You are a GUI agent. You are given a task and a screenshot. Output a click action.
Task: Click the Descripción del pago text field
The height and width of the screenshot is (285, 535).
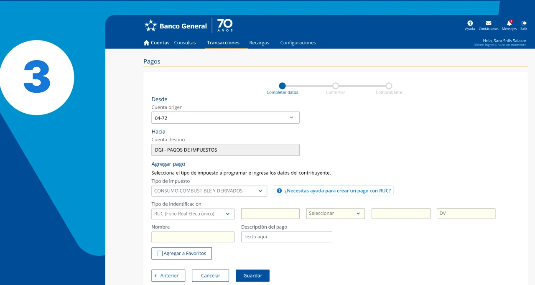(x=286, y=237)
